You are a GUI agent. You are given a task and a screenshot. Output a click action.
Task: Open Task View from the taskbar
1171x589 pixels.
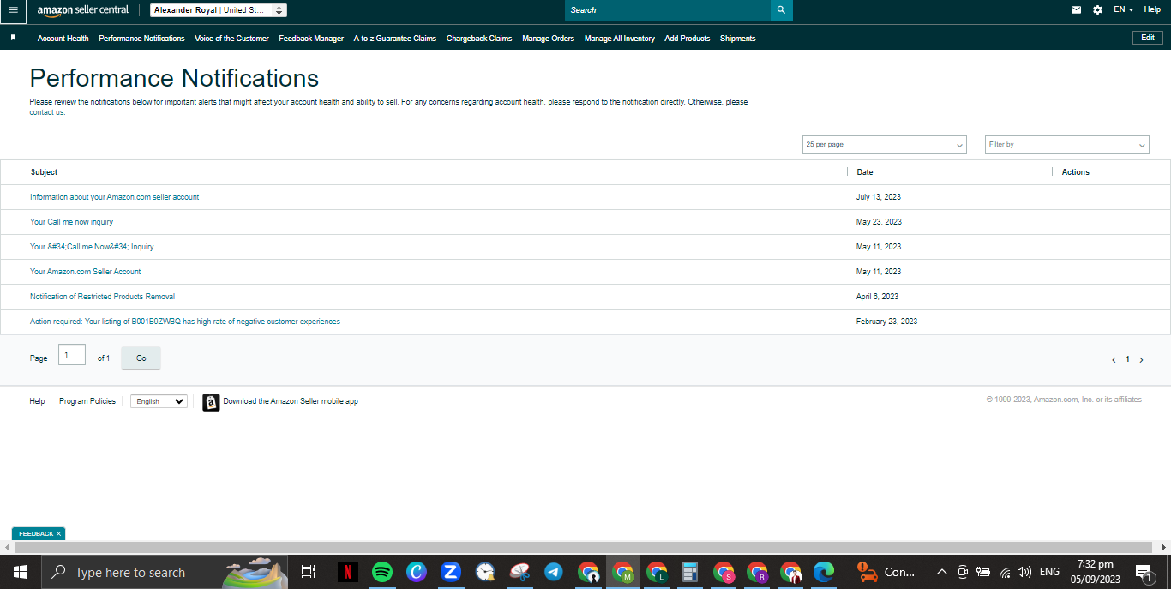point(309,572)
